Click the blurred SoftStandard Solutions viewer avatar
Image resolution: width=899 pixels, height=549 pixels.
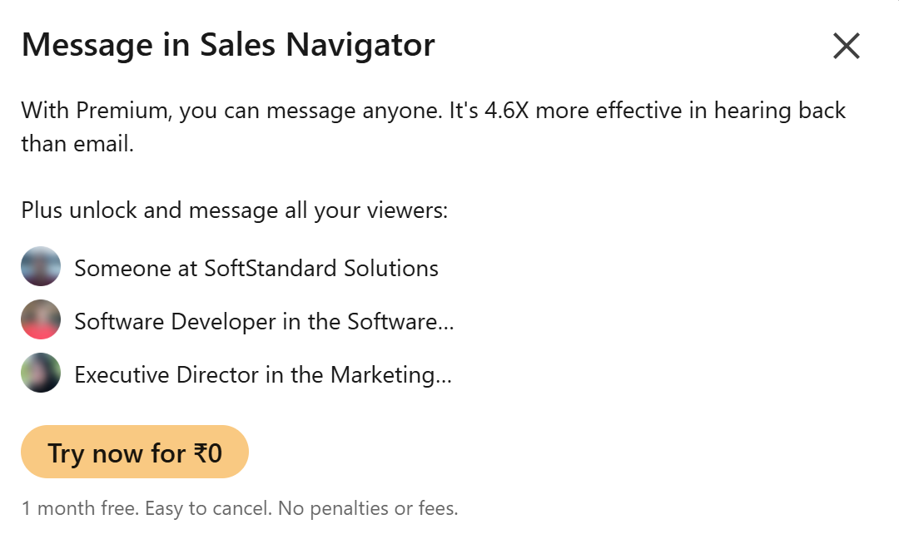click(41, 267)
